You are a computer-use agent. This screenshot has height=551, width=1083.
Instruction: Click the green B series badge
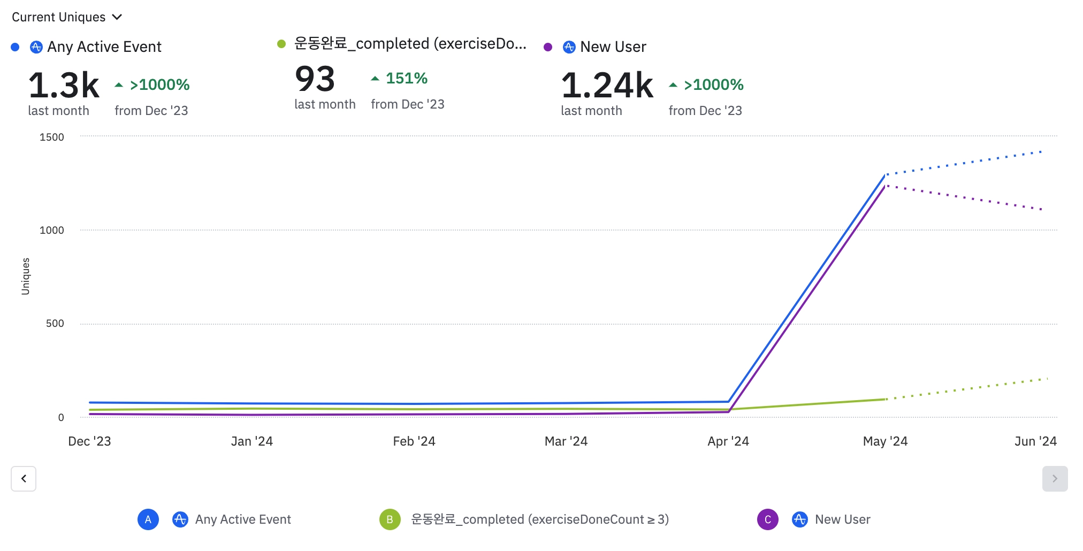[390, 519]
